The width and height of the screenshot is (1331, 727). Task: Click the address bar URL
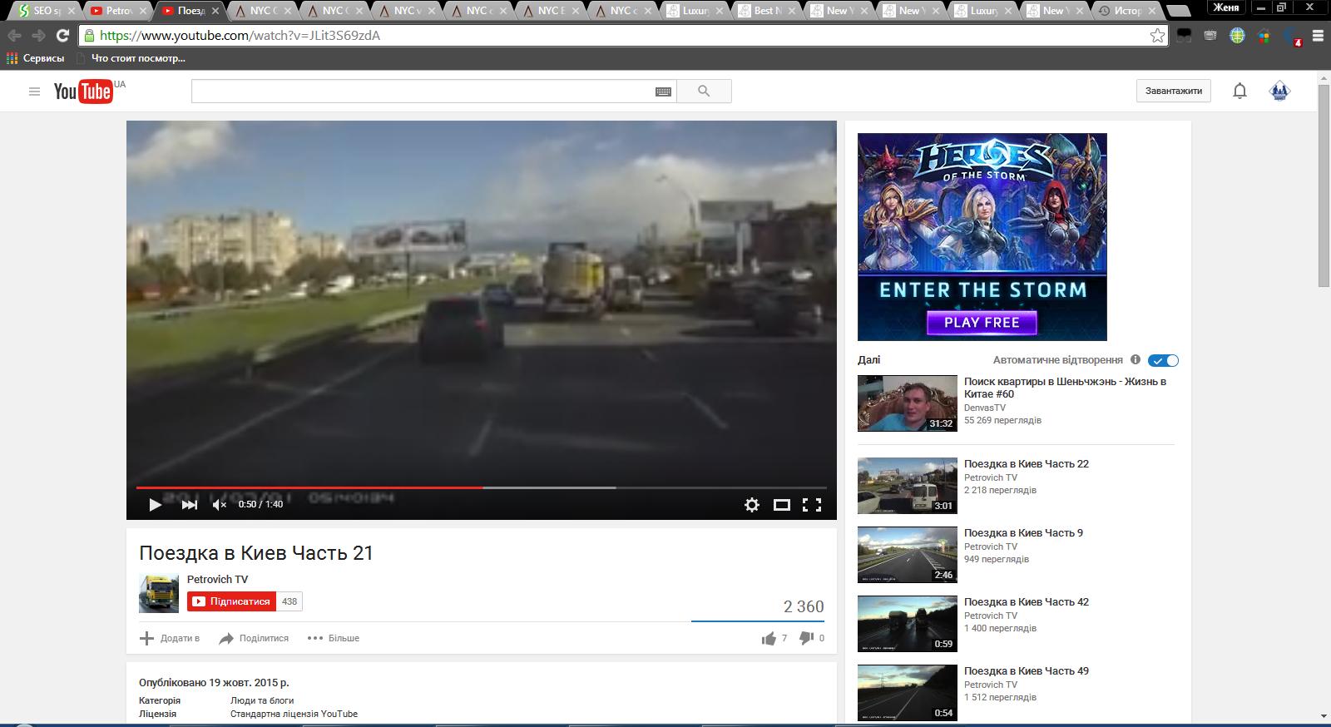click(240, 36)
